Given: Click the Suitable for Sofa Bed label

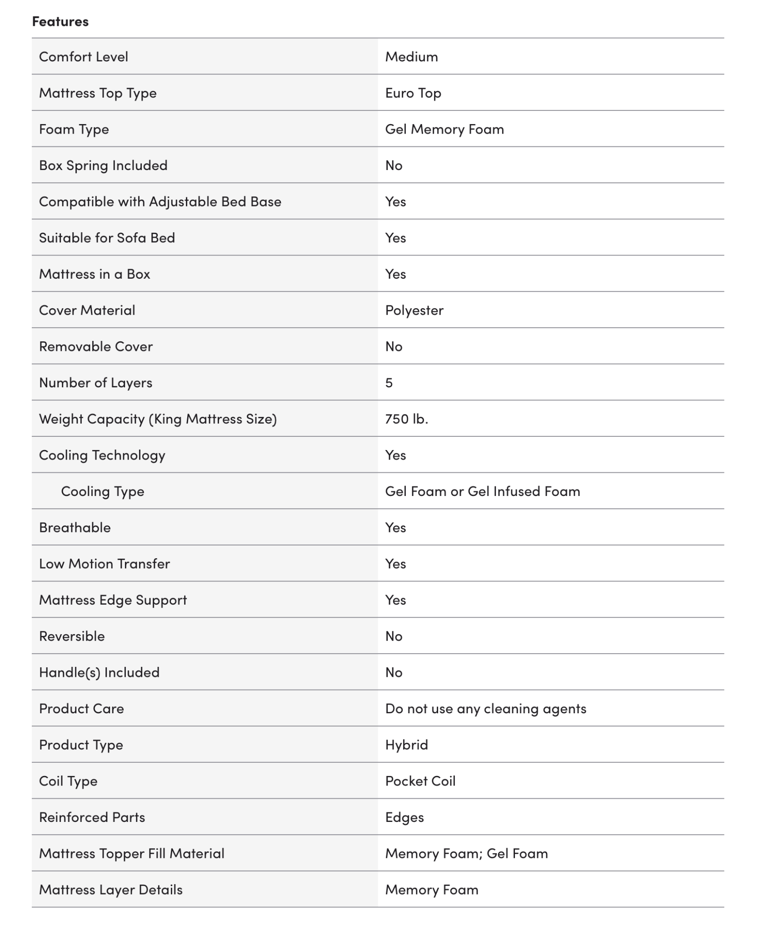Looking at the screenshot, I should click(x=107, y=238).
